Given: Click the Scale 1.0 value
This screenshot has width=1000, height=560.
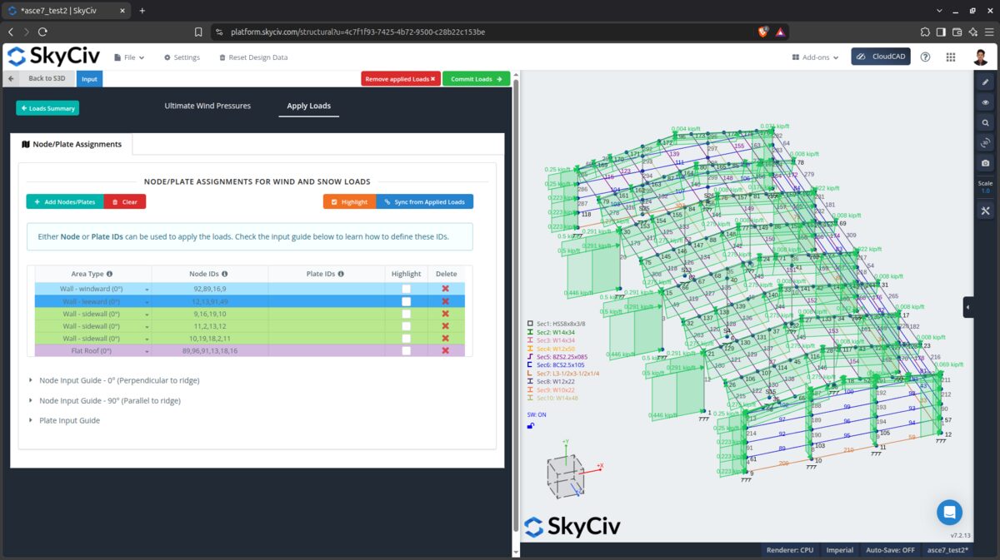Looking at the screenshot, I should pyautogui.click(x=985, y=191).
